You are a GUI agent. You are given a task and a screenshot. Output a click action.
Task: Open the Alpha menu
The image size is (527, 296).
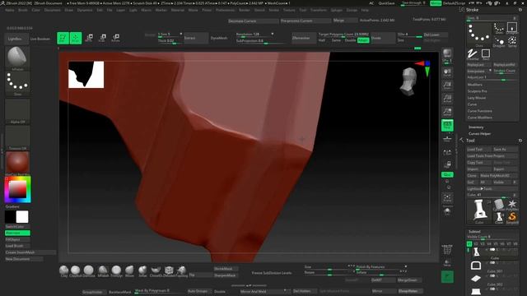(x=9, y=10)
